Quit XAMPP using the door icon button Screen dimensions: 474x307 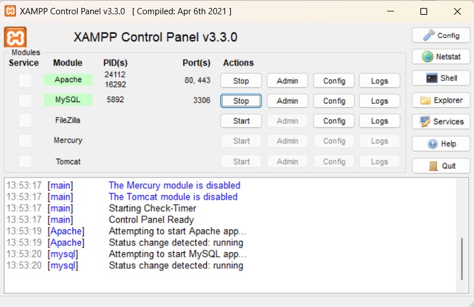tap(441, 165)
